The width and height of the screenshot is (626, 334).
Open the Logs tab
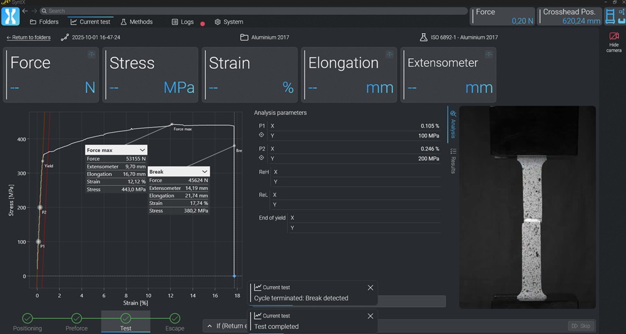tap(183, 22)
